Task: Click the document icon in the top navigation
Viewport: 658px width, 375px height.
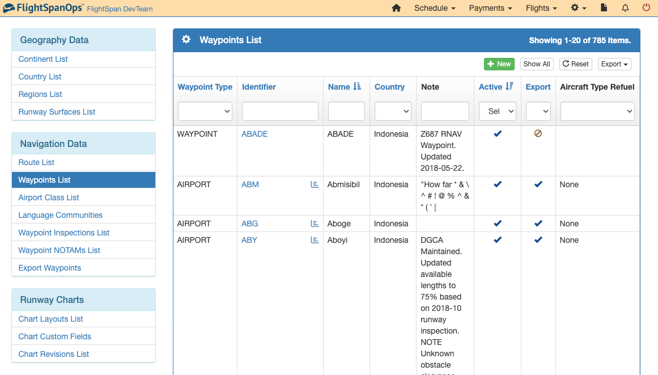Action: pos(604,8)
